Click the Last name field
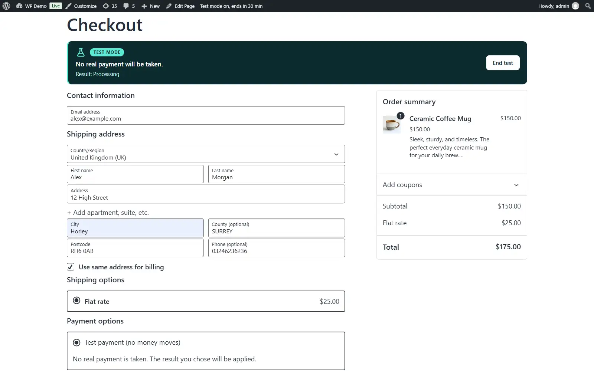Viewport: 594px width, 371px height. coord(277,174)
